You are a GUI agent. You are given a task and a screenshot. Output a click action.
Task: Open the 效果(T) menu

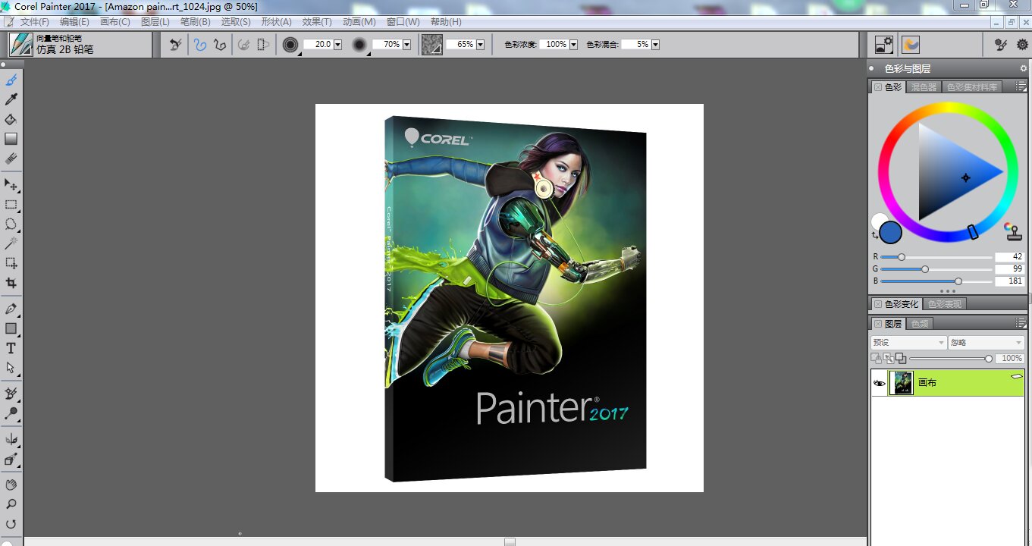click(317, 22)
